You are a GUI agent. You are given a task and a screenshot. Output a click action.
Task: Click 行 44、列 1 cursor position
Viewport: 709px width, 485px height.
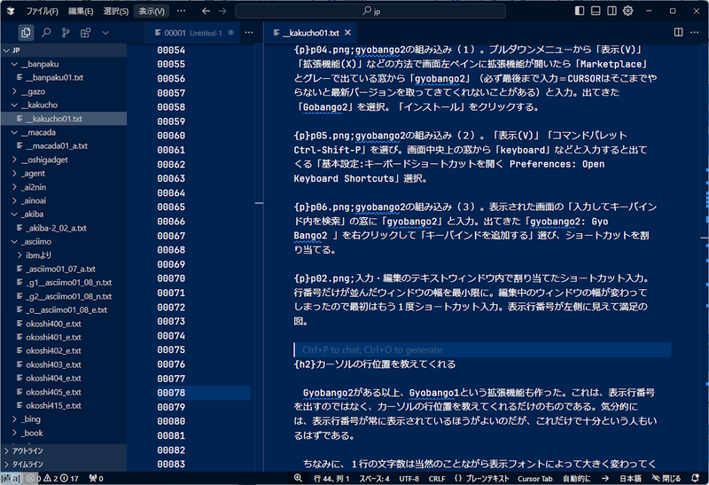point(331,478)
